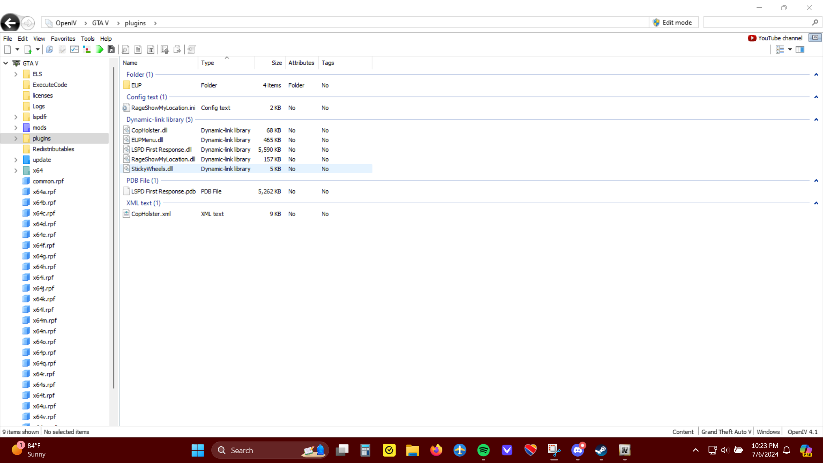Open Steam from the taskbar
The height and width of the screenshot is (463, 823).
601,450
